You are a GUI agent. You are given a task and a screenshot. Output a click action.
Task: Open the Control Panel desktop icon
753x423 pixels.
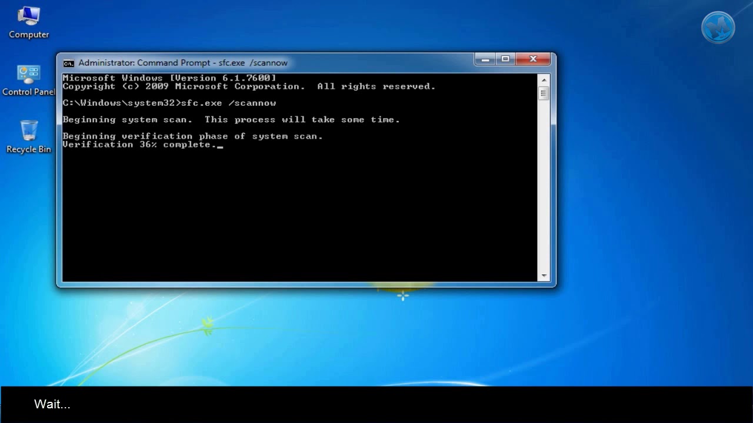tap(29, 80)
